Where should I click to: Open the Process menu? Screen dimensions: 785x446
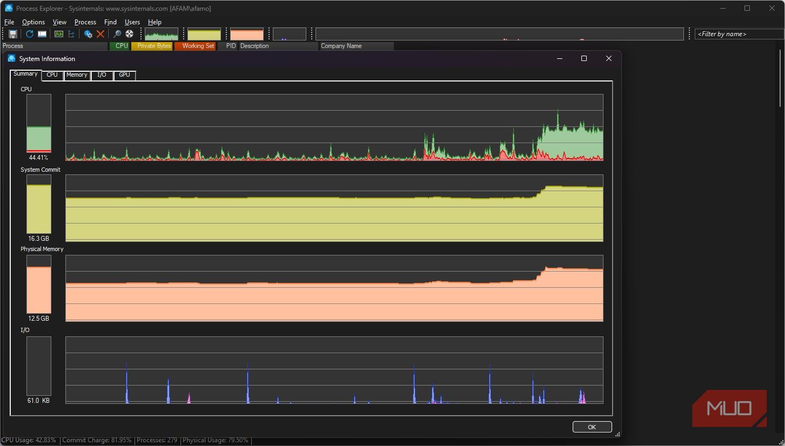click(85, 22)
